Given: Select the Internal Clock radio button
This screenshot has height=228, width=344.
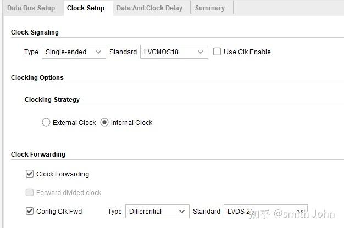Looking at the screenshot, I should pyautogui.click(x=104, y=123).
